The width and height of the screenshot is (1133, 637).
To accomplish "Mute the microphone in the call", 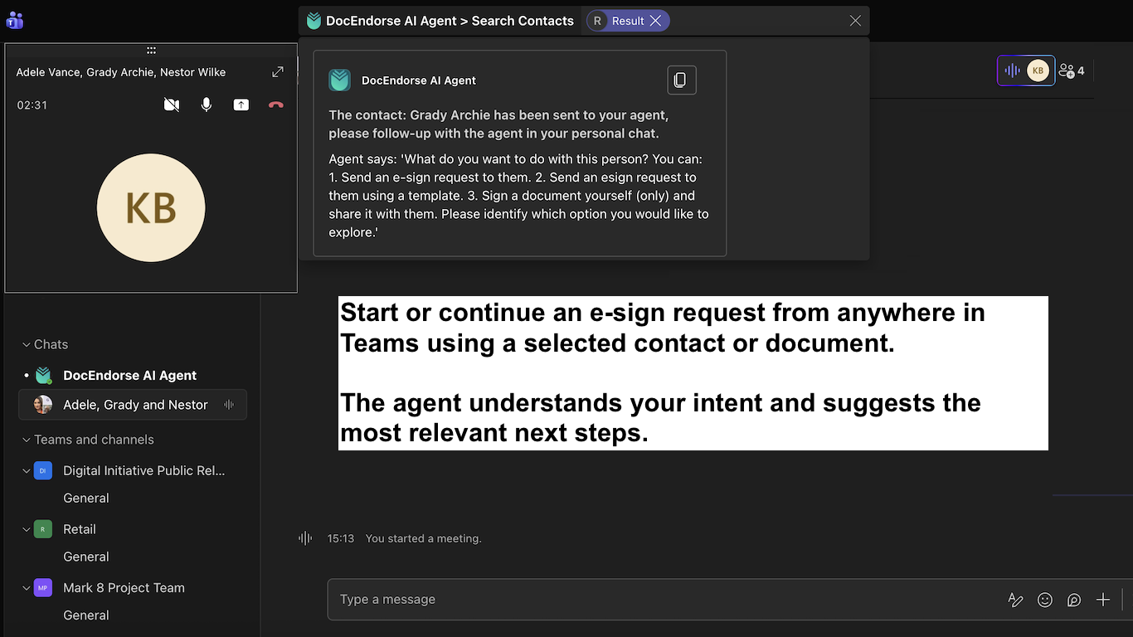I will tap(207, 105).
